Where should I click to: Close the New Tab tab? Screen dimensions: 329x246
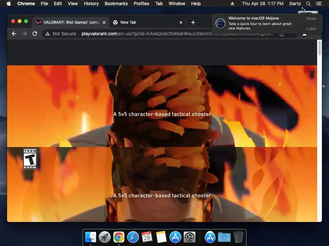(181, 22)
